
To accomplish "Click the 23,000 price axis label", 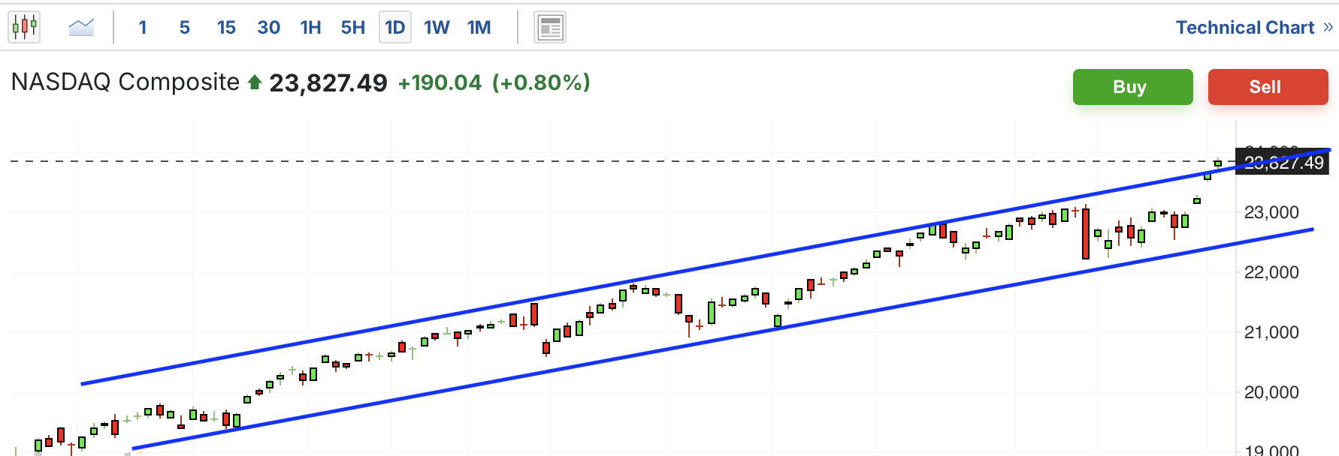I will pyautogui.click(x=1271, y=212).
